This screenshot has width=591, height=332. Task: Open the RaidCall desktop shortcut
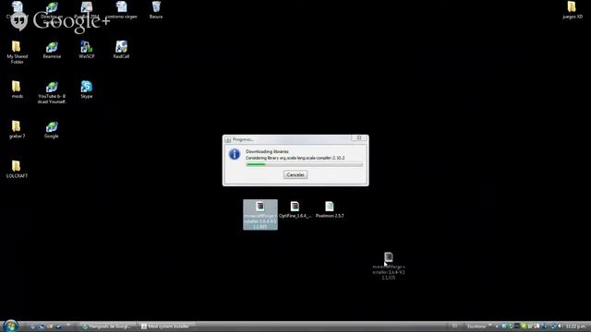pos(121,50)
